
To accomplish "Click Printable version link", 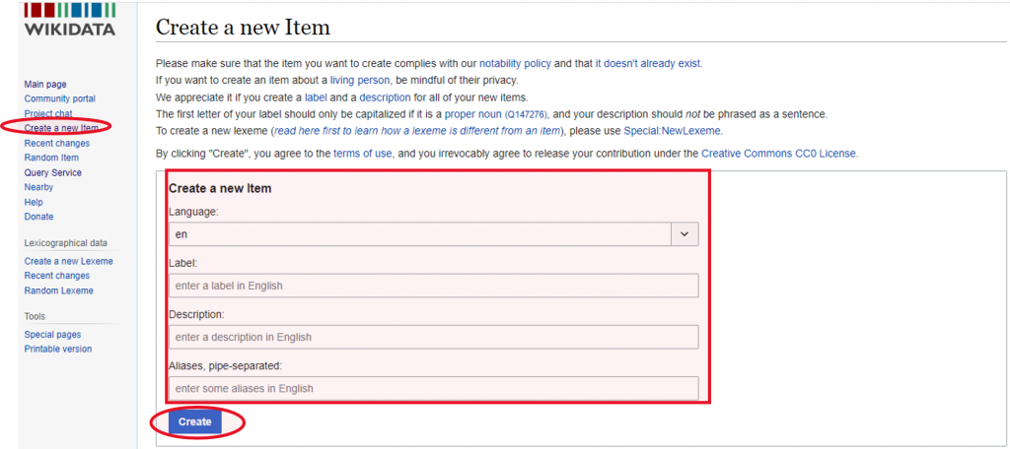I will pos(58,350).
